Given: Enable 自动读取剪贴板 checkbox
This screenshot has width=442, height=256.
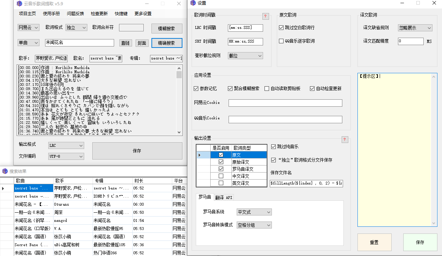Looking at the screenshot, I should pyautogui.click(x=267, y=88).
